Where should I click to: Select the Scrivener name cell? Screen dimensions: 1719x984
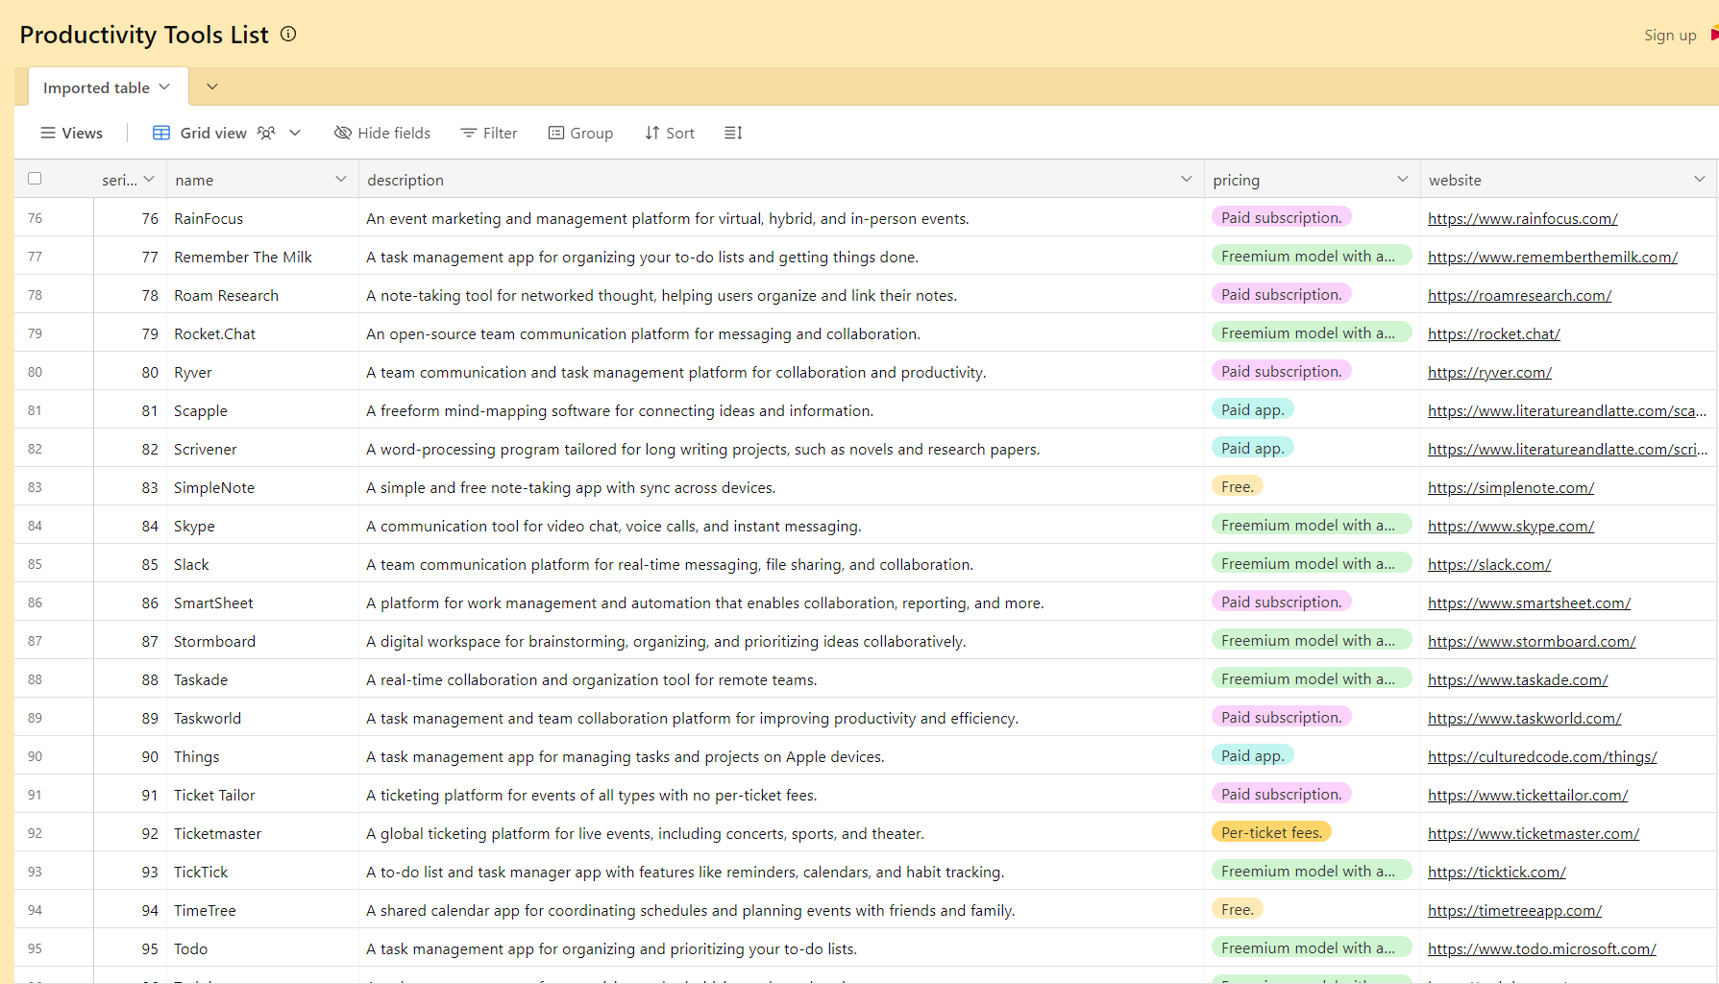pos(262,449)
